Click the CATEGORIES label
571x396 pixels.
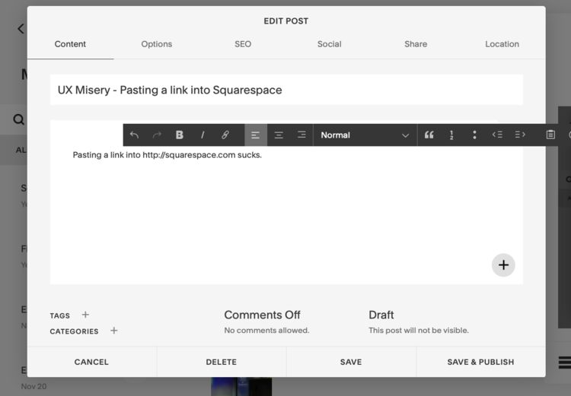(74, 331)
